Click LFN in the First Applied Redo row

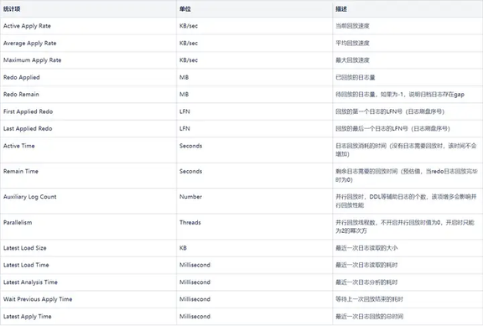click(x=184, y=111)
